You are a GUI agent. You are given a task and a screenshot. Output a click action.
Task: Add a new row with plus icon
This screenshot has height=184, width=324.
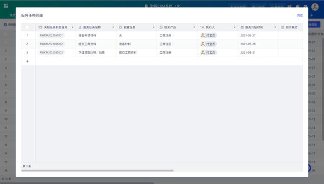coord(27,61)
